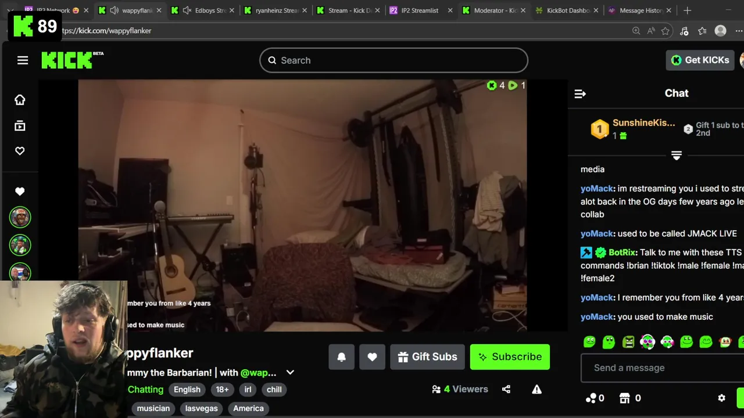The height and width of the screenshot is (418, 744).
Task: Toggle follow with the heart button
Action: coord(372,357)
